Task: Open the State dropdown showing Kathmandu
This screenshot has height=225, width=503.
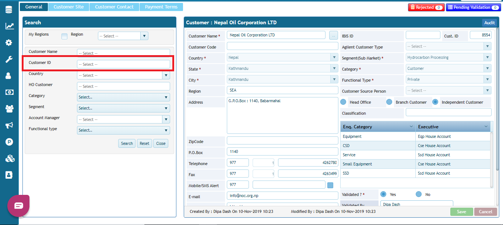Action: [282, 68]
